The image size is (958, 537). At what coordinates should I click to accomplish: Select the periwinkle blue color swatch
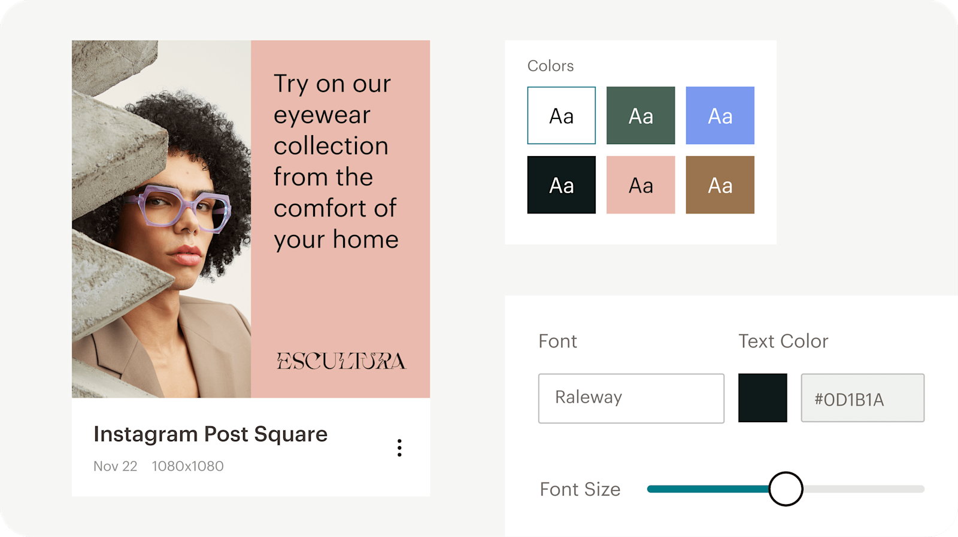[720, 115]
